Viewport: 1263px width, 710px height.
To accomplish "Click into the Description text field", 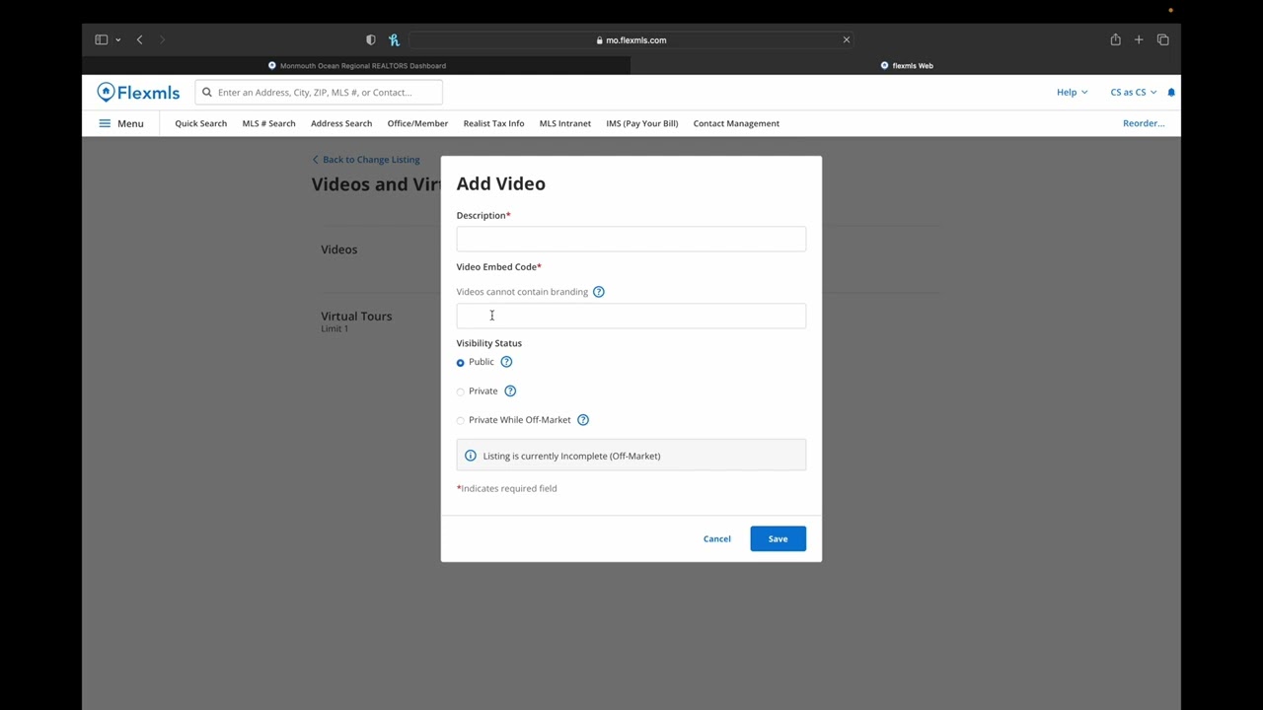I will (x=631, y=239).
